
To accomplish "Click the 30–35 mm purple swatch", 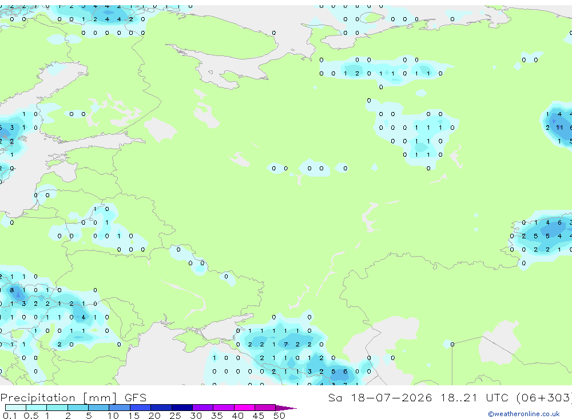I will 203,408.
